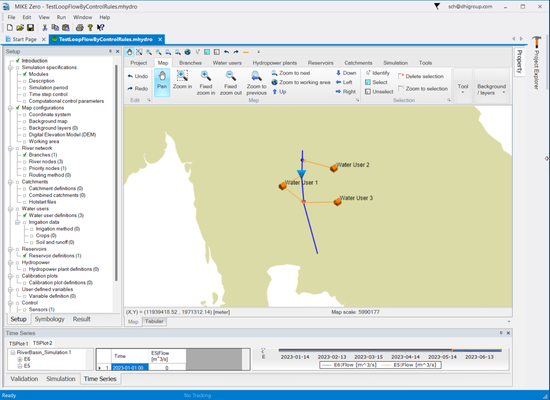The image size is (550, 400).
Task: Select the Time cell 2023-01-01 in table
Action: pyautogui.click(x=130, y=368)
